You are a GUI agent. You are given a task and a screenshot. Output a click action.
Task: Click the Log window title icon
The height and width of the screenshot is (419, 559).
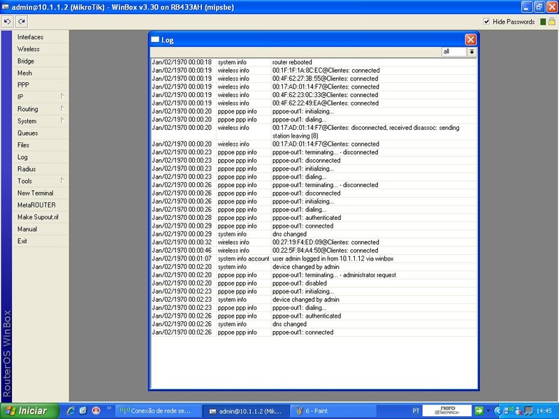[155, 40]
